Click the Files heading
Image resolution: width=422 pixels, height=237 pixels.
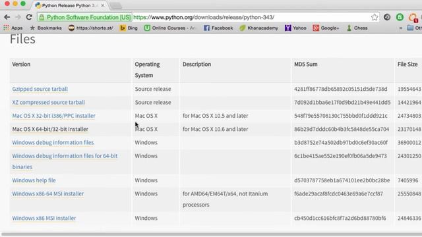click(x=22, y=39)
